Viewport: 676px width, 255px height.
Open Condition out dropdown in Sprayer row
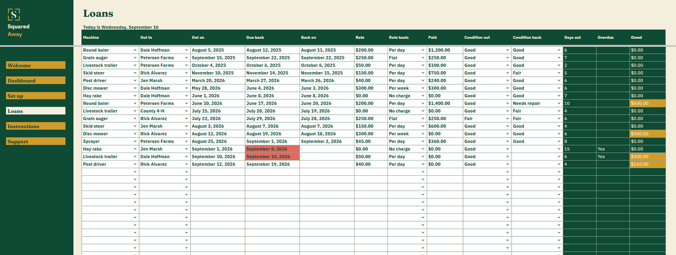(508, 141)
